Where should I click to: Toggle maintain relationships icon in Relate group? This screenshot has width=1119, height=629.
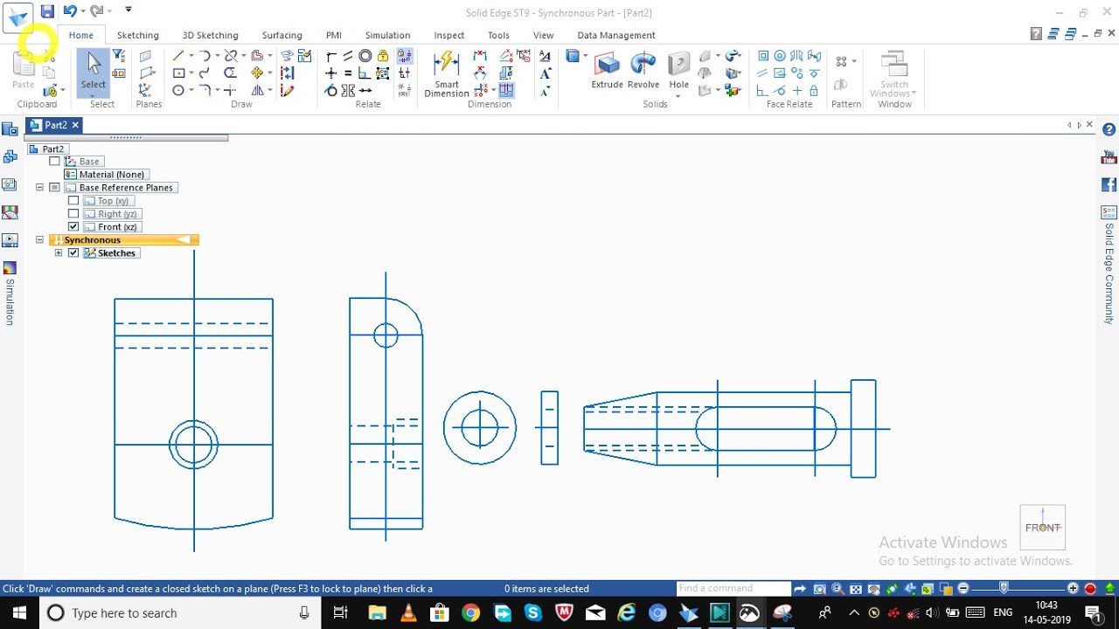[404, 56]
